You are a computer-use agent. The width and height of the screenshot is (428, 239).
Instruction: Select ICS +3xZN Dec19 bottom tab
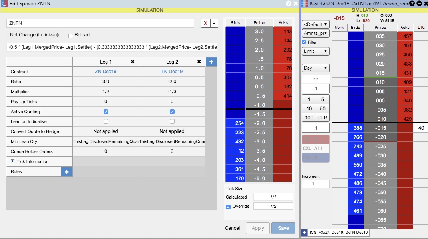(338, 232)
